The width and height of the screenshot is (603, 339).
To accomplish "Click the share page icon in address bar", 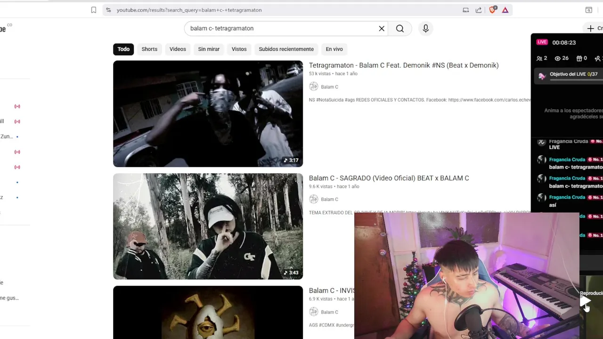I will click(479, 10).
